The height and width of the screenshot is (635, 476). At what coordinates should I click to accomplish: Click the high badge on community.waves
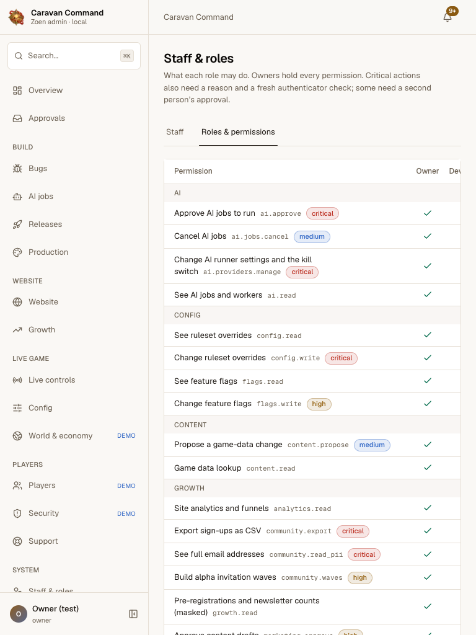pos(360,577)
